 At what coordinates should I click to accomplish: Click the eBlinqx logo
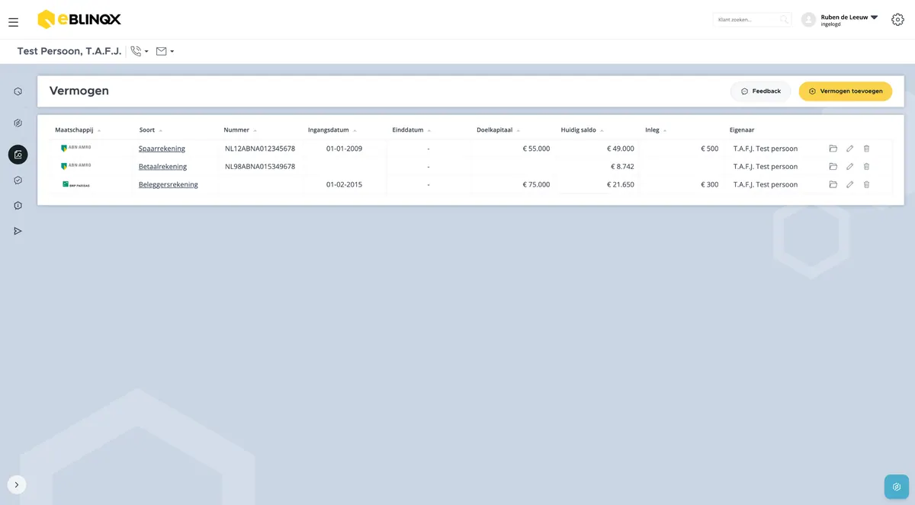pos(79,20)
